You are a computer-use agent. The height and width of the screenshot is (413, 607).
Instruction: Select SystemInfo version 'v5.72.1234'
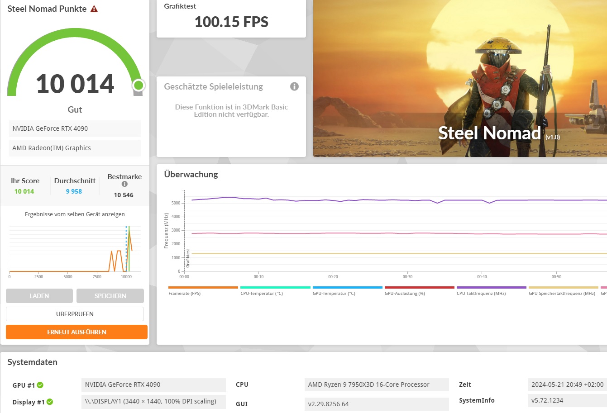pyautogui.click(x=567, y=401)
